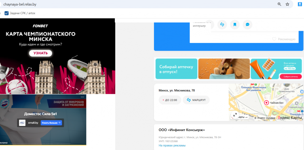Click the 'Собирай аптечку в отпуск!' banner text
Image resolution: width=304 pixels, height=150 pixels.
point(176,69)
